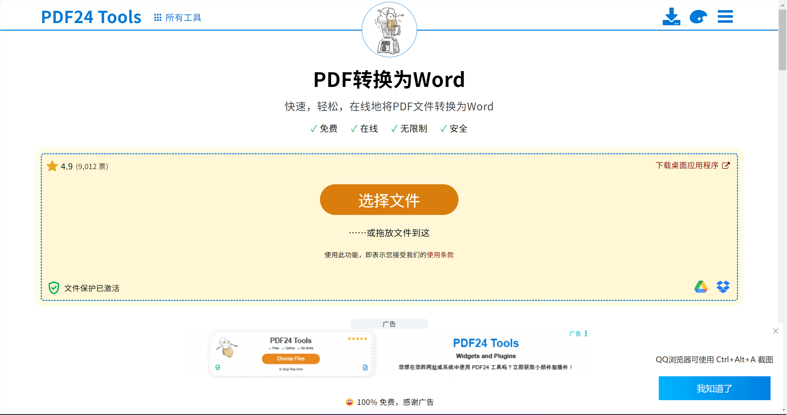Click the 我知道了 button
The width and height of the screenshot is (787, 415).
(x=714, y=388)
